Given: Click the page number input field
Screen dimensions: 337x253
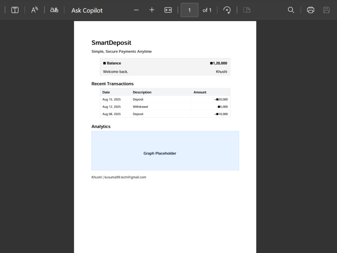Looking at the screenshot, I should pyautogui.click(x=189, y=10).
